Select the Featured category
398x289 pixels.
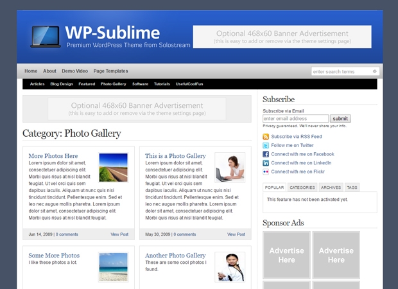87,84
